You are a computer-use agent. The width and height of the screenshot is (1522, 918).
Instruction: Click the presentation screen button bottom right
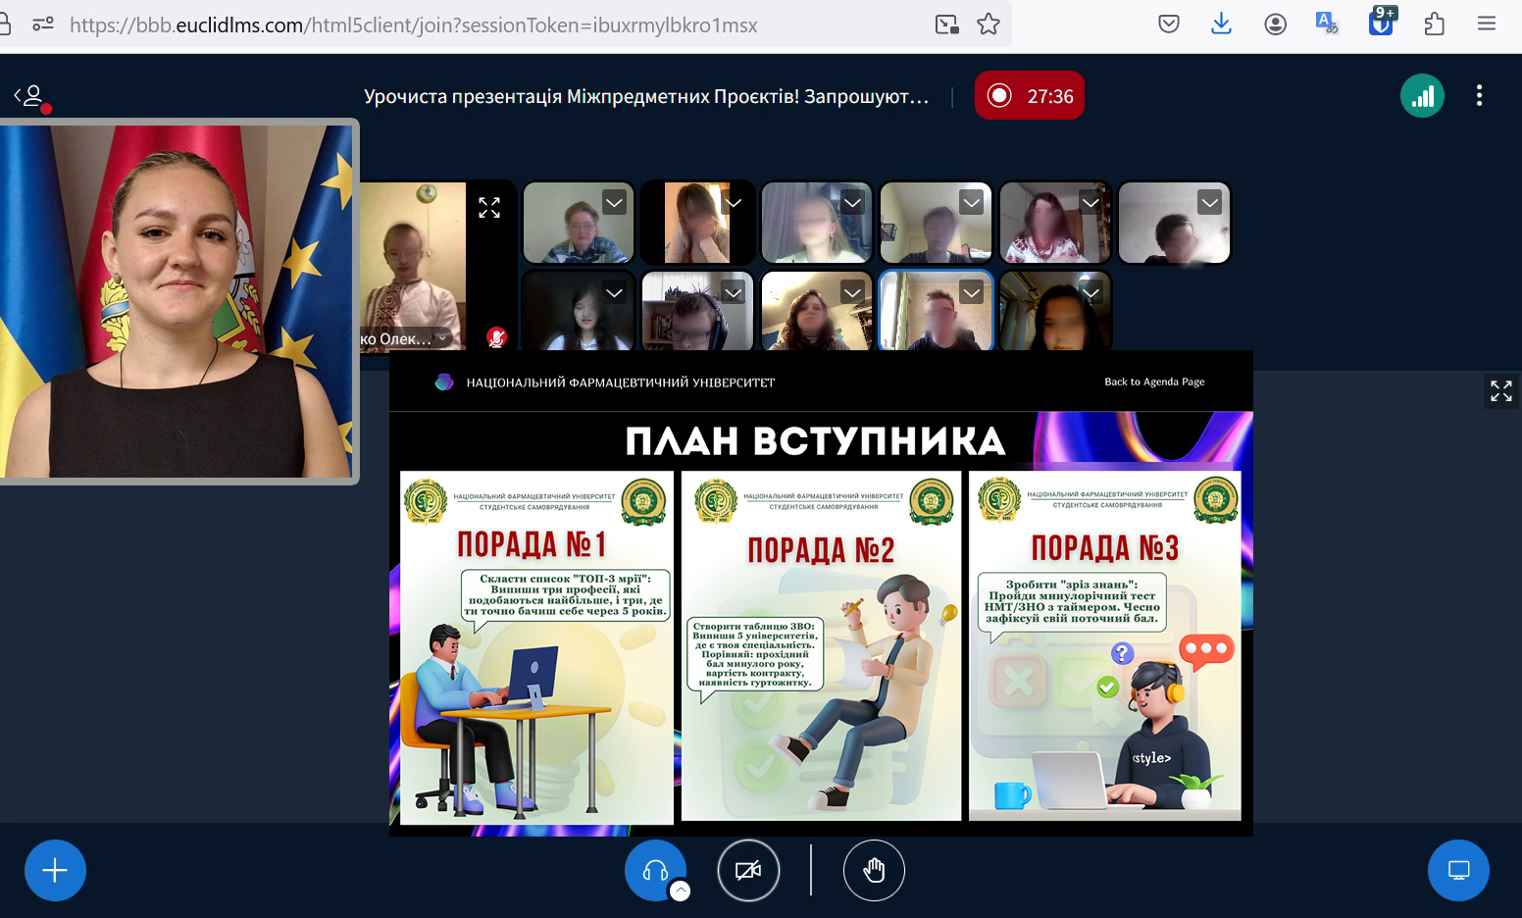1458,870
